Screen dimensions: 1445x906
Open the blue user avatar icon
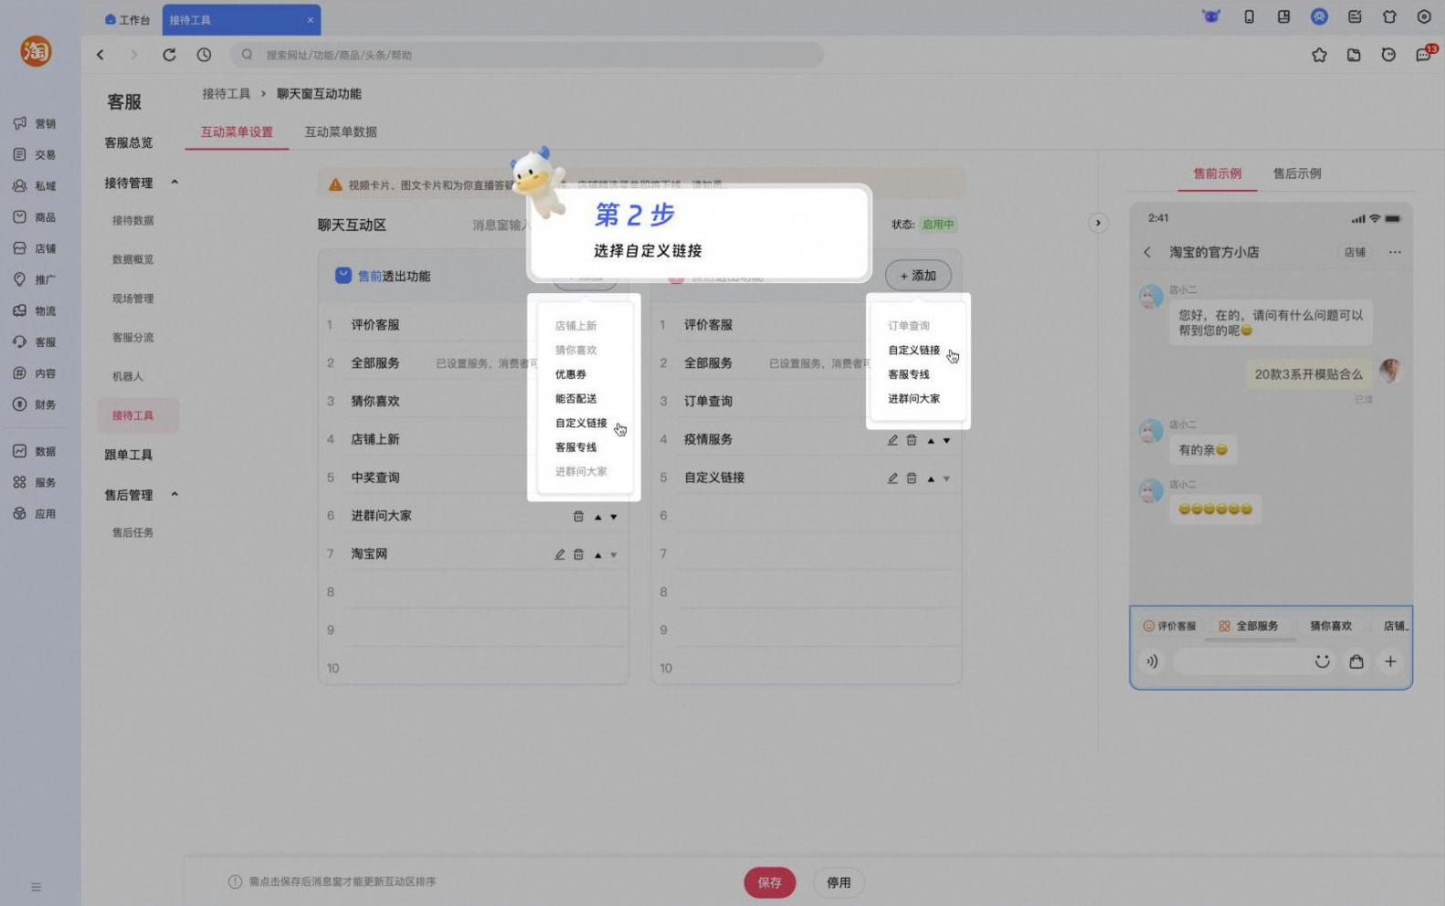[1319, 16]
